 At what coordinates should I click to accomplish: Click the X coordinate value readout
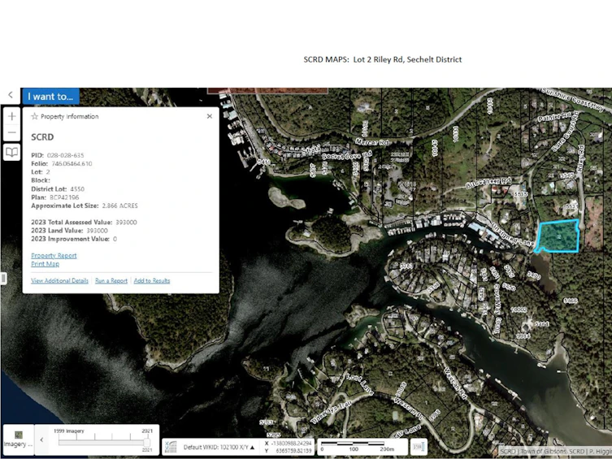point(293,443)
